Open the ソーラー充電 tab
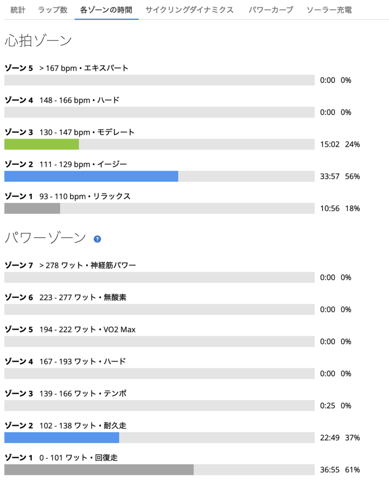 click(329, 10)
